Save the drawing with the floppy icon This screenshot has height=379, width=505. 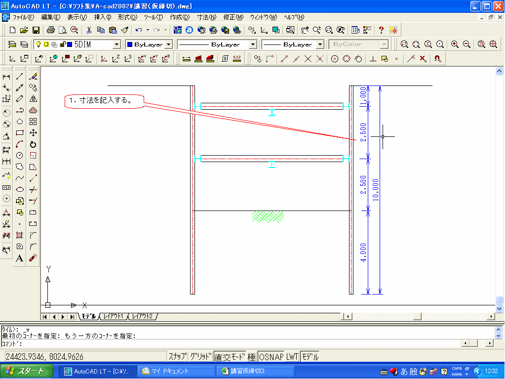coord(36,30)
